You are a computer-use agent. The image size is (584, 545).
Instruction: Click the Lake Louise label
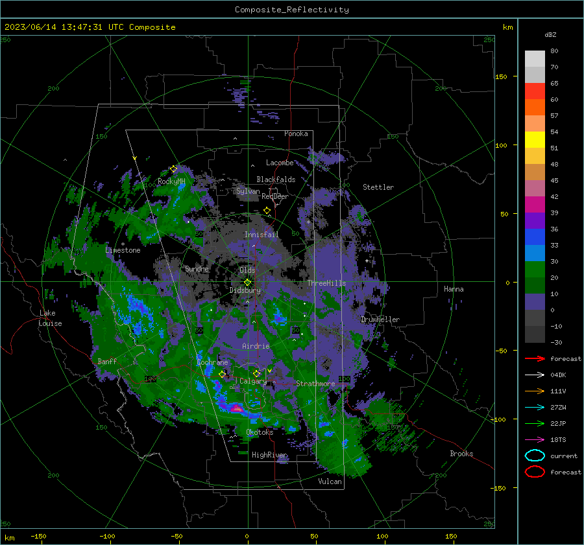pos(50,318)
